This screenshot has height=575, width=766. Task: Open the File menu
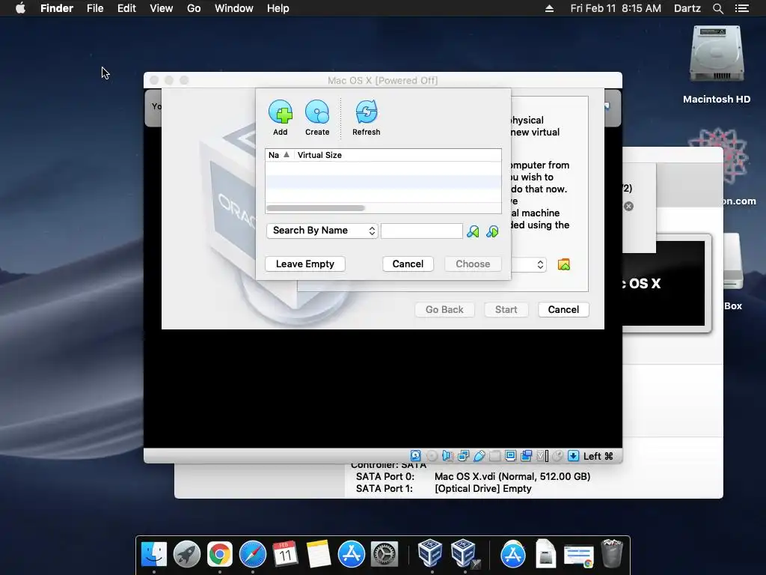point(95,8)
